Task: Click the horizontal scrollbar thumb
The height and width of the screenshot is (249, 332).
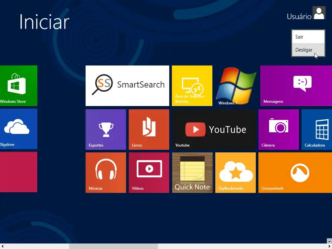Action: [x=113, y=246]
